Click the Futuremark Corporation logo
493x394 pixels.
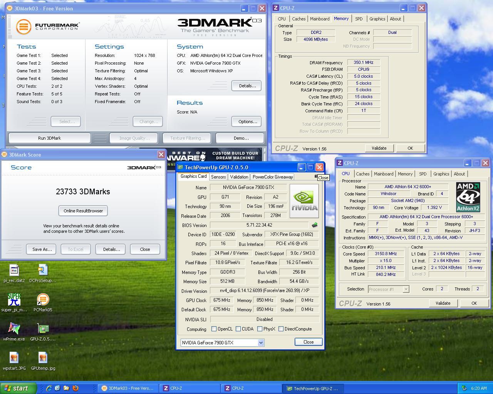48,27
